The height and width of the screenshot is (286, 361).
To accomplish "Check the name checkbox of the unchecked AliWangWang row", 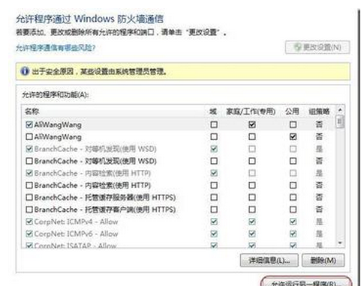I will point(29,137).
